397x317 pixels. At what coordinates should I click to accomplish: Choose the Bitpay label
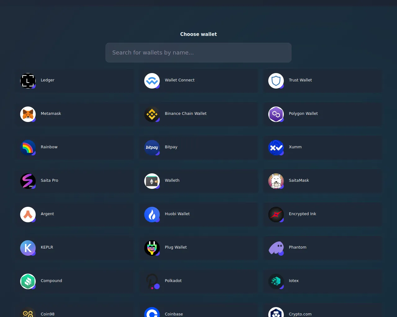[171, 147]
